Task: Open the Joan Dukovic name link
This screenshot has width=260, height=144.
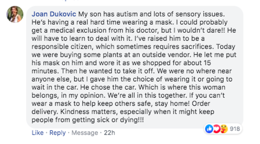Action: click(54, 14)
